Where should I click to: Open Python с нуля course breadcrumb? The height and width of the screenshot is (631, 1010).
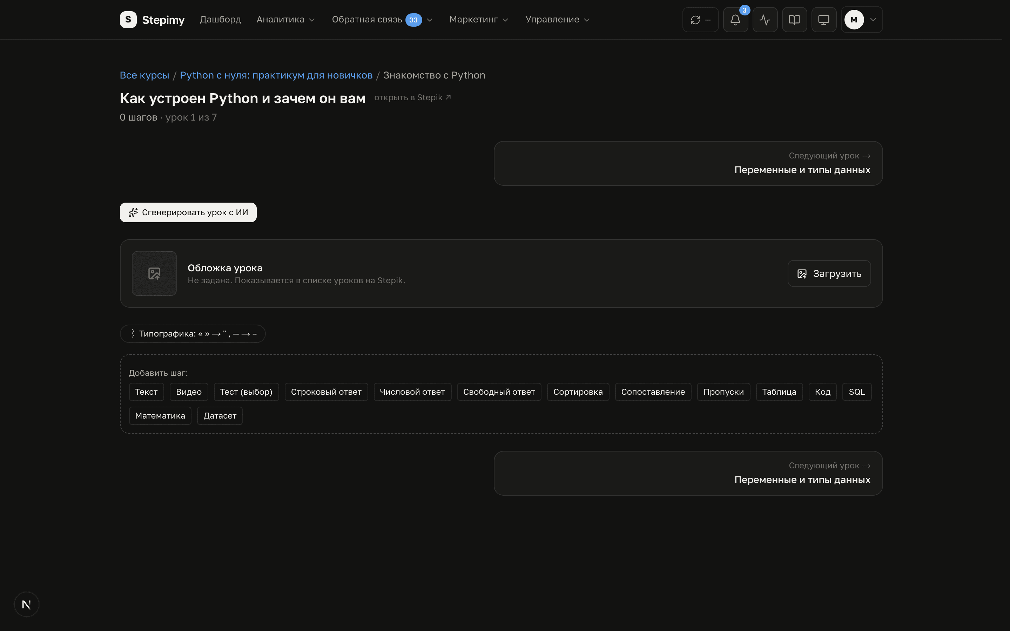pyautogui.click(x=276, y=75)
